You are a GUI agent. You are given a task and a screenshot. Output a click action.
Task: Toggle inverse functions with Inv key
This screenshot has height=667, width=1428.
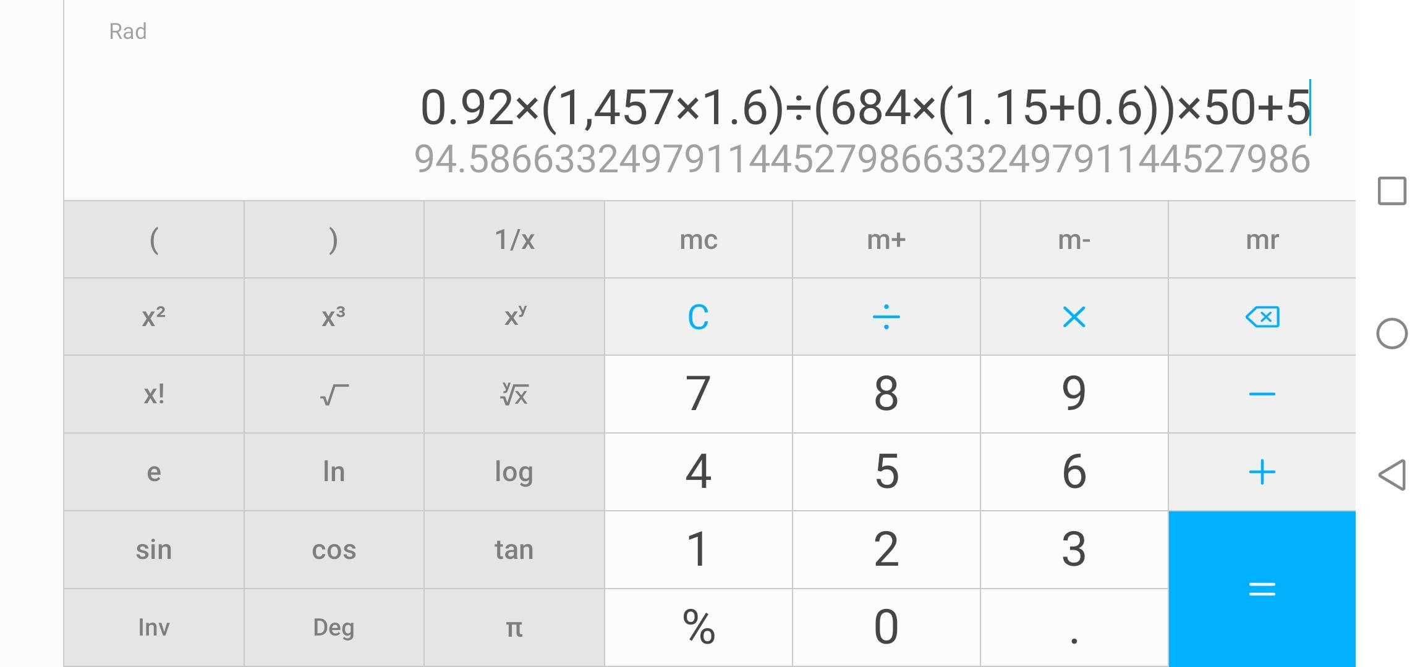[154, 627]
